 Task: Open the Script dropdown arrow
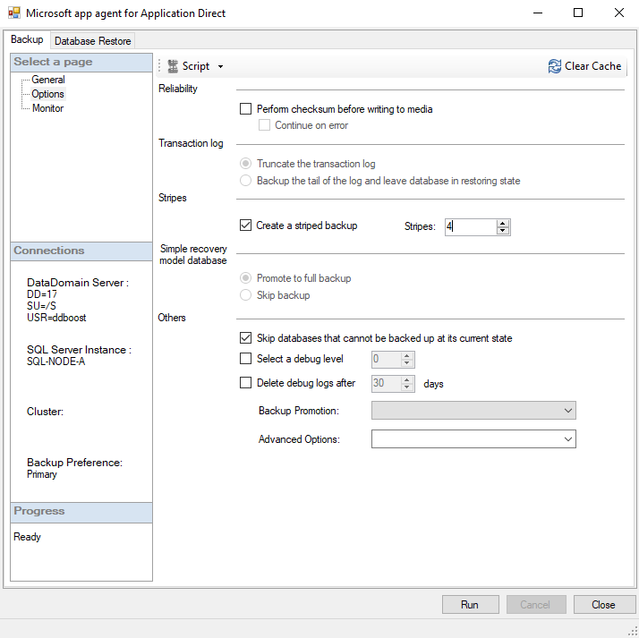(x=220, y=67)
